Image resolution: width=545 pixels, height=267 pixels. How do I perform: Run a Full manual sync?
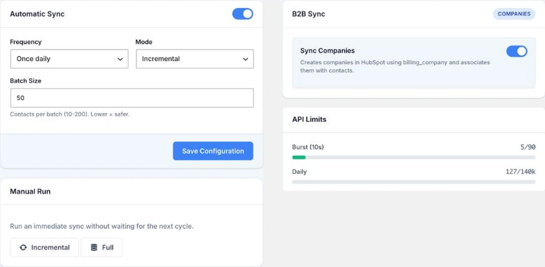(x=102, y=247)
